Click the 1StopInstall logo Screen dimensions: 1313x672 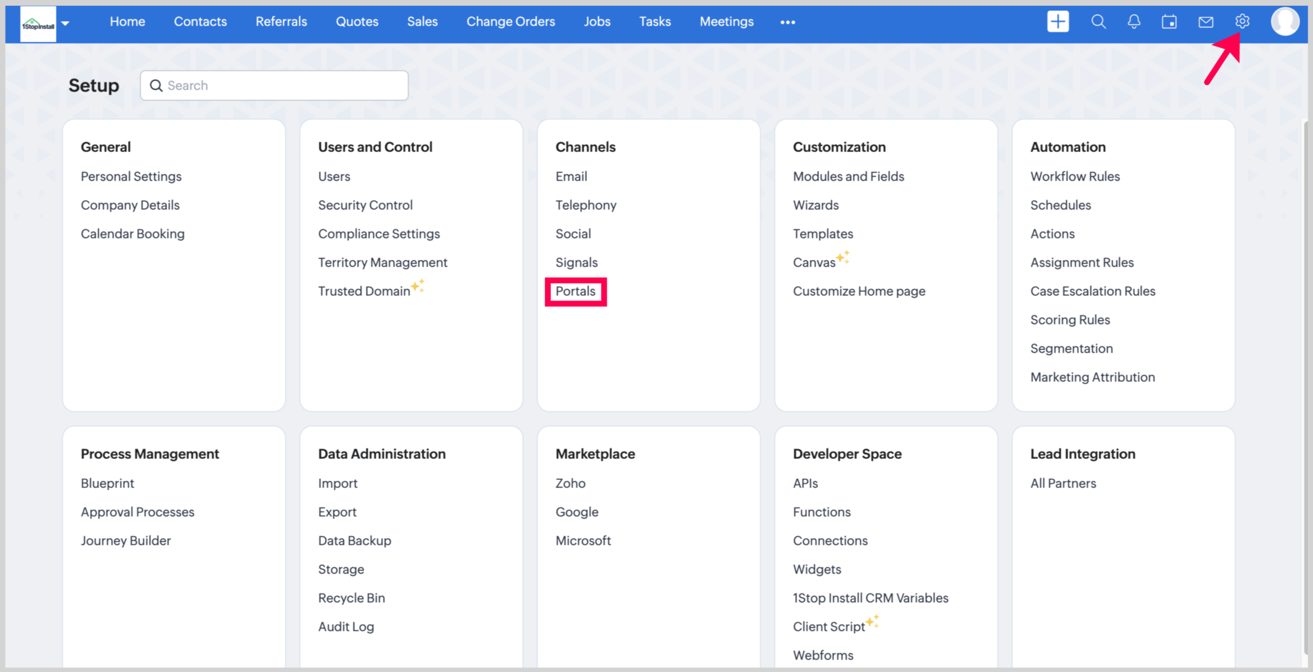click(x=38, y=23)
